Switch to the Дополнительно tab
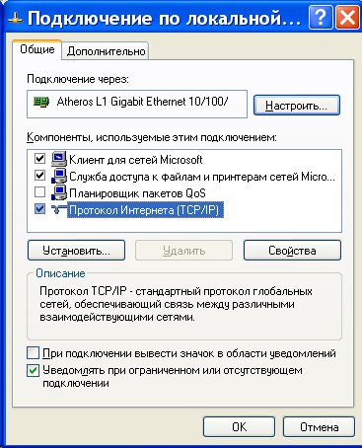Image resolution: width=362 pixels, height=448 pixels. [106, 51]
